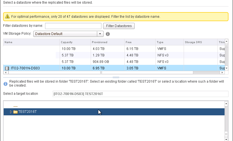
Task: Sort by the Free column header
Action: point(140,42)
